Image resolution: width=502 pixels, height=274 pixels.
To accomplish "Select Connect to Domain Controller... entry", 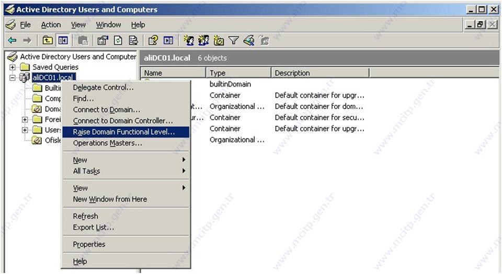I will (x=126, y=121).
